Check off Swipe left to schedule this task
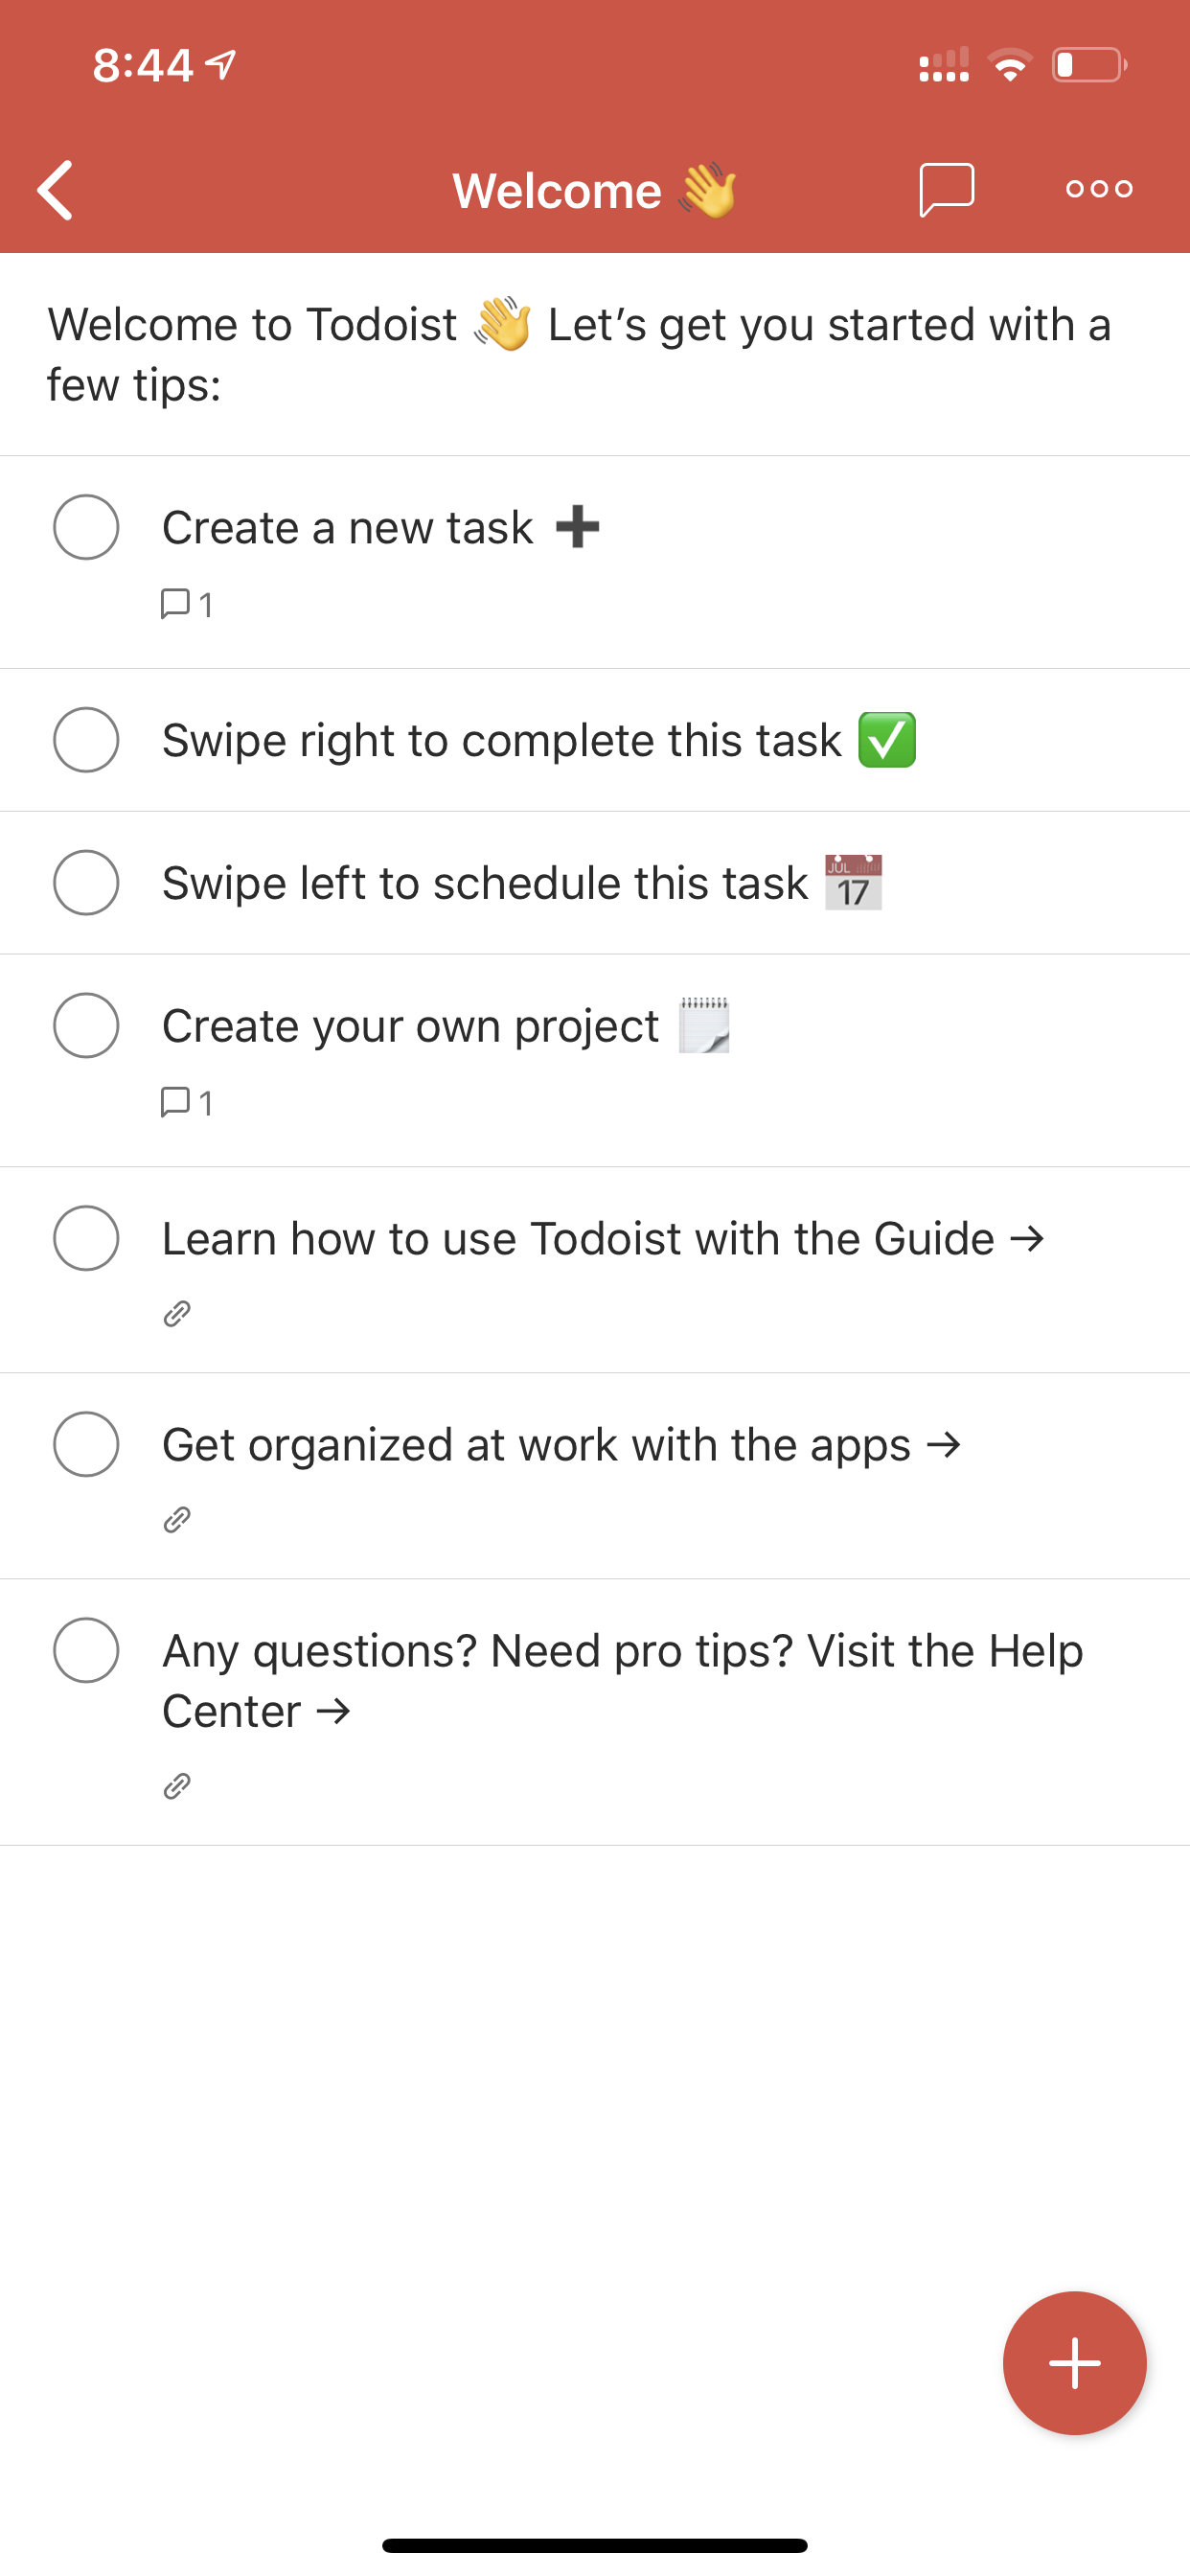Viewport: 1190px width, 2576px height. click(x=86, y=883)
